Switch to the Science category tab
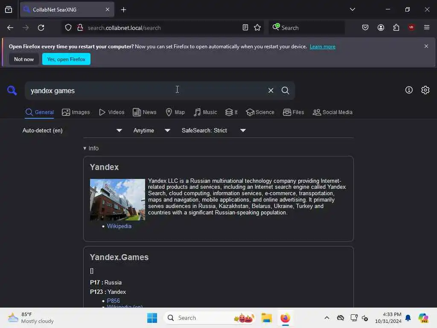The image size is (437, 328). 260,112
